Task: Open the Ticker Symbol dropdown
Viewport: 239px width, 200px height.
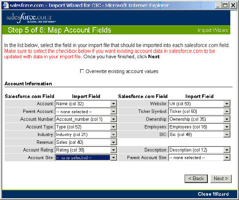Action: click(x=199, y=111)
